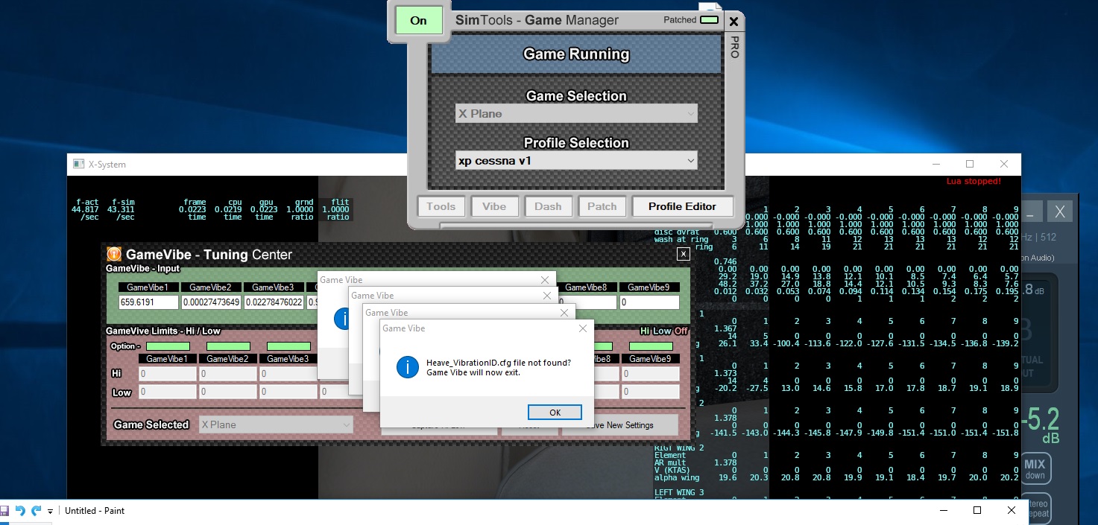Click the Save icon in Paint's title bar
This screenshot has width=1098, height=525.
click(x=4, y=511)
